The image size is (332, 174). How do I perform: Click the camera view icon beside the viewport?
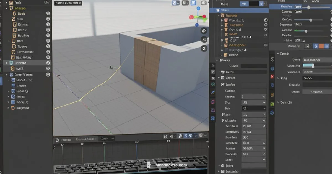pos(204,39)
